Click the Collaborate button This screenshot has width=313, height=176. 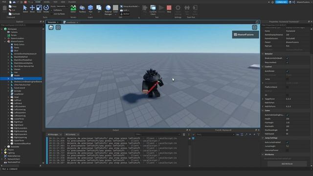coord(282,2)
